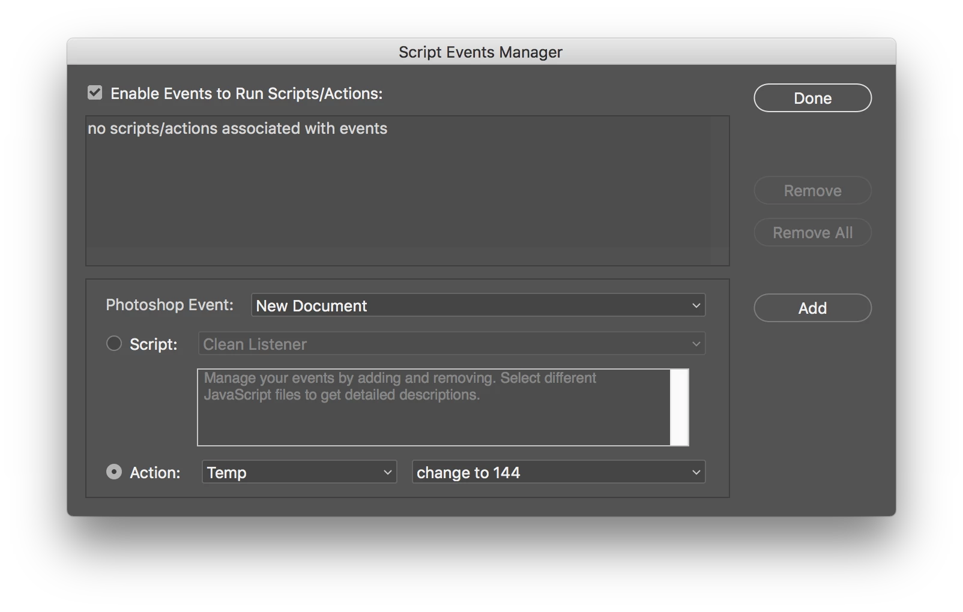The image size is (963, 612).
Task: Click the Add button
Action: click(x=812, y=308)
